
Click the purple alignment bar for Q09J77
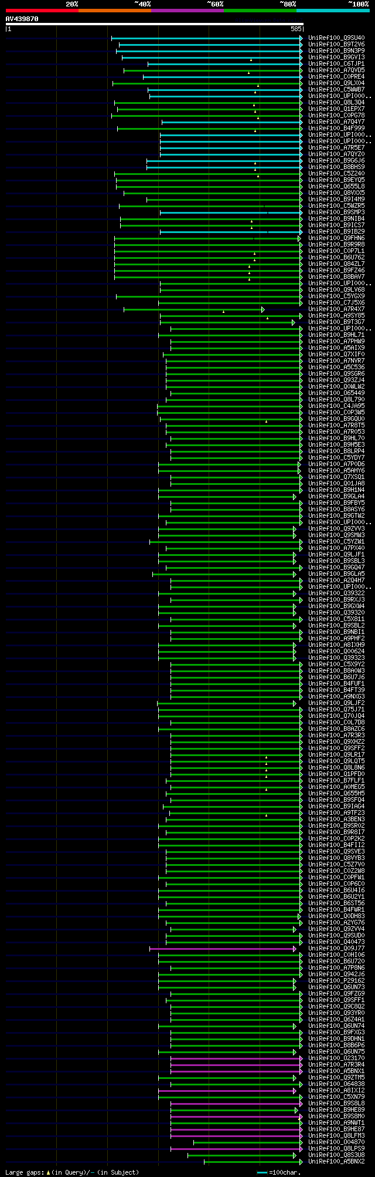pyautogui.click(x=223, y=948)
